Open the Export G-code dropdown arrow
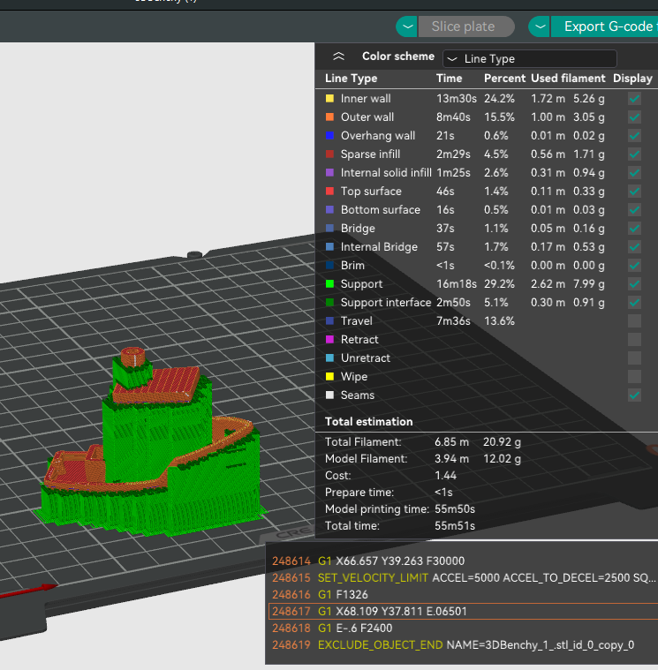658x670 pixels. coord(540,26)
